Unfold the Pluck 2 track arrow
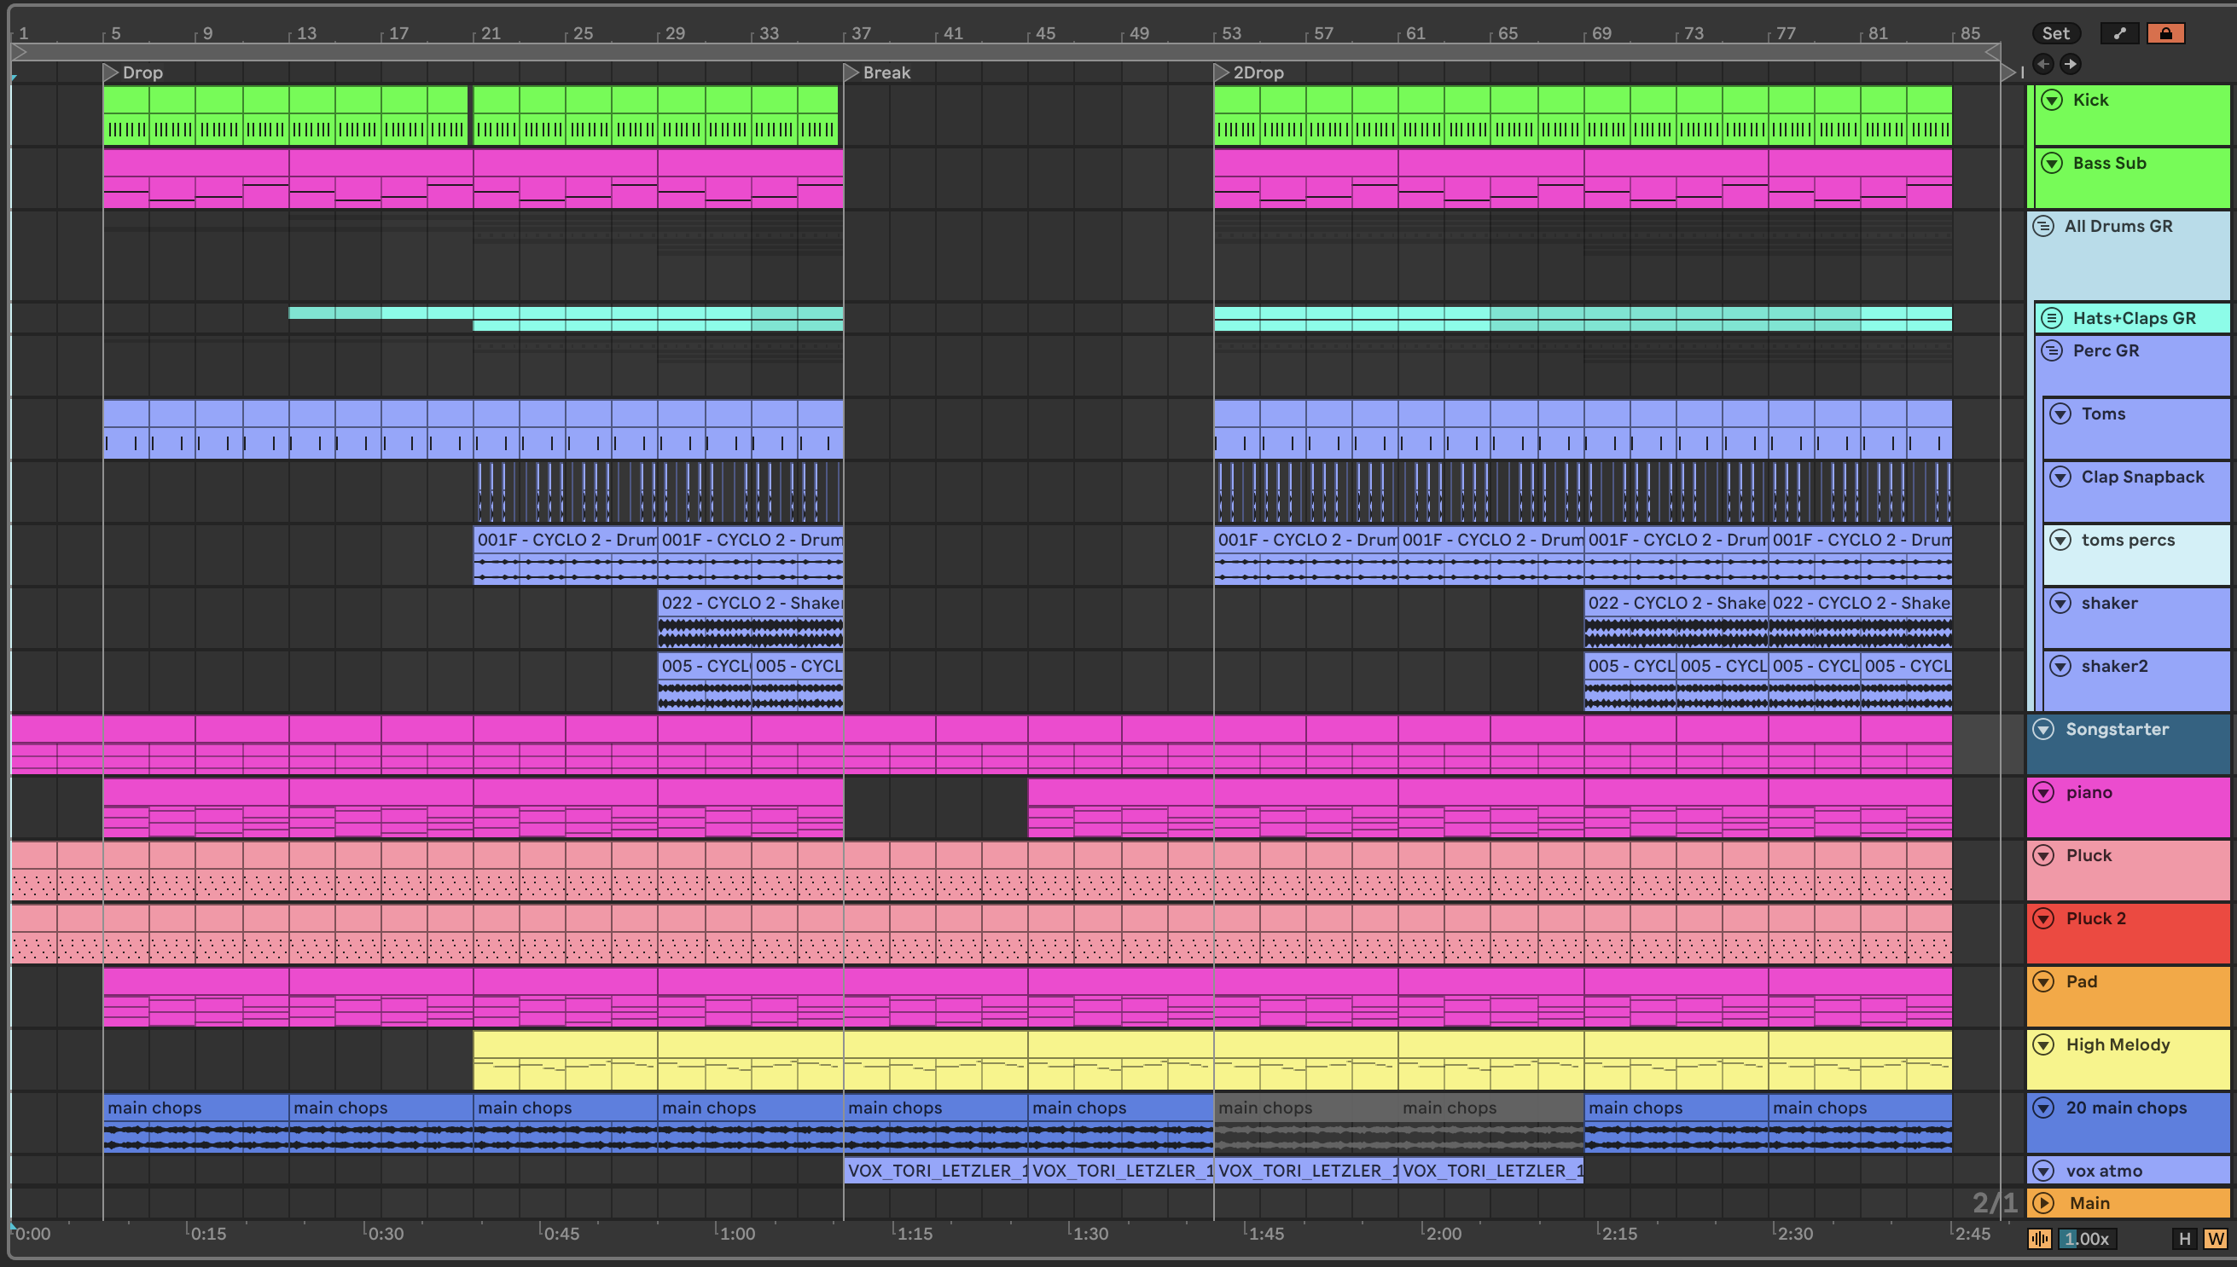Image resolution: width=2237 pixels, height=1267 pixels. [2042, 918]
